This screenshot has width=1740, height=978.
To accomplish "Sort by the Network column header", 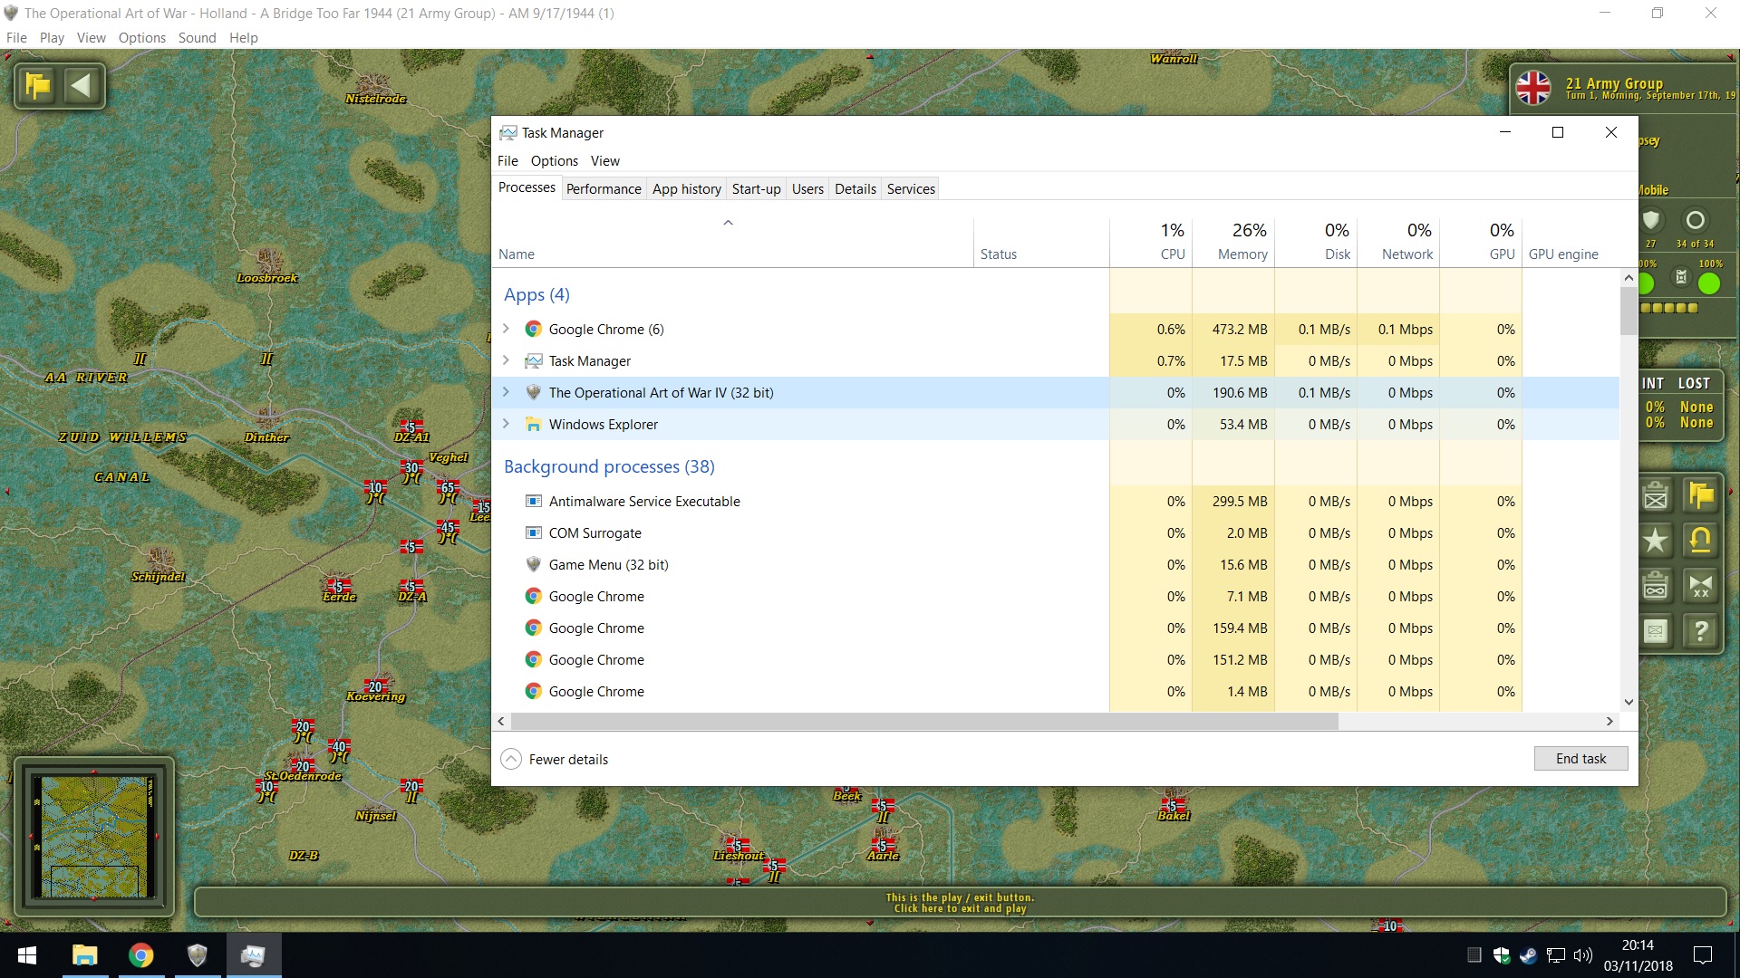I will 1398,242.
